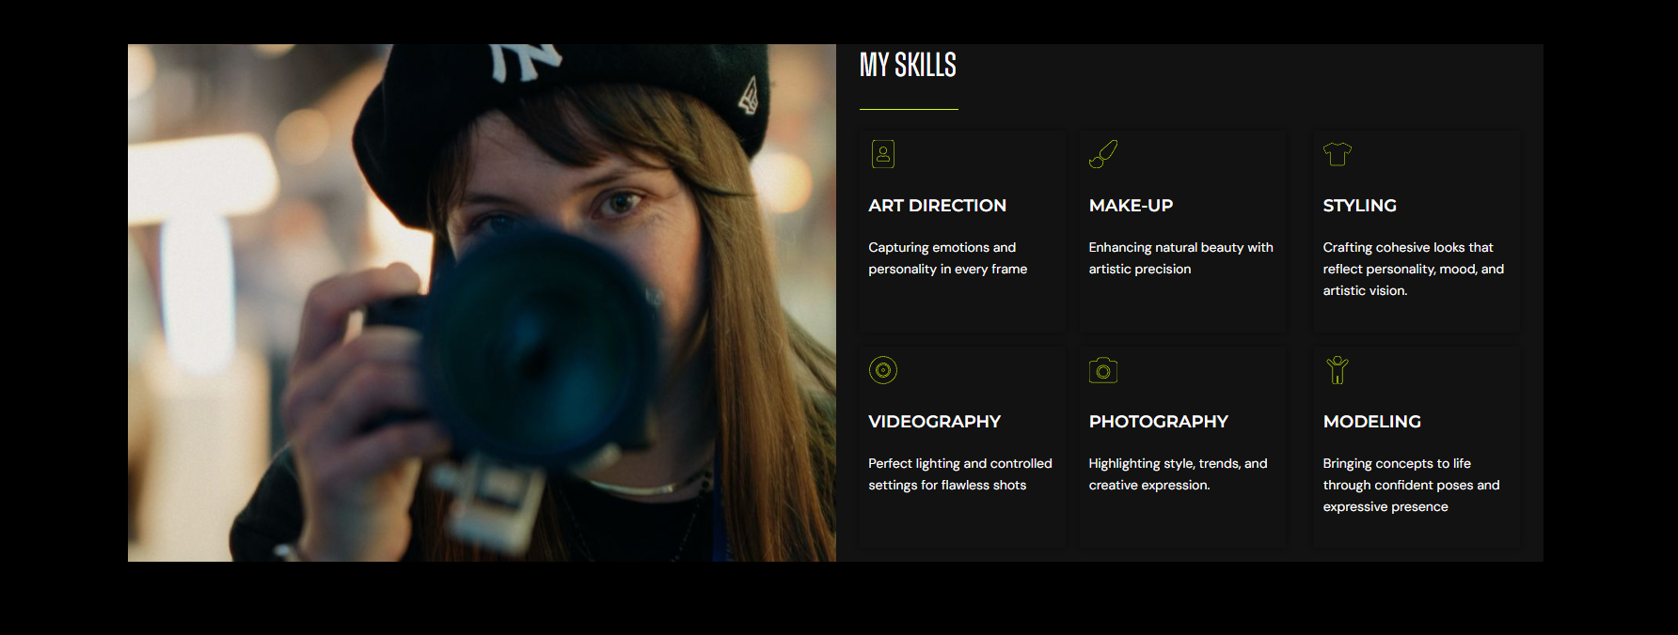Click the Art Direction portrait badge icon
Screen dimensions: 1678x635
tap(882, 154)
